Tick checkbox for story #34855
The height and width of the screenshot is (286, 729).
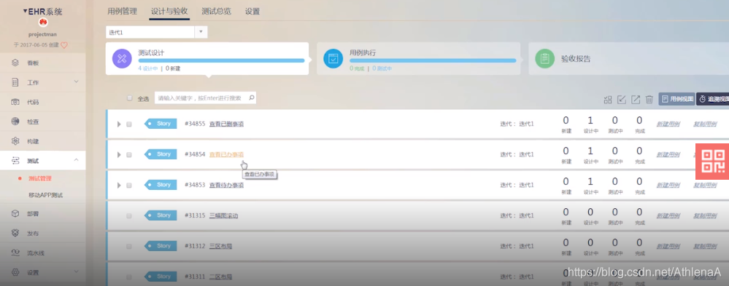pos(128,124)
